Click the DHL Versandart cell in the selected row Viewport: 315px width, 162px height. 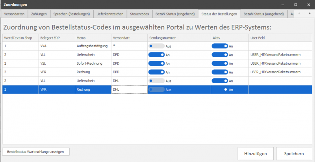click(x=129, y=89)
